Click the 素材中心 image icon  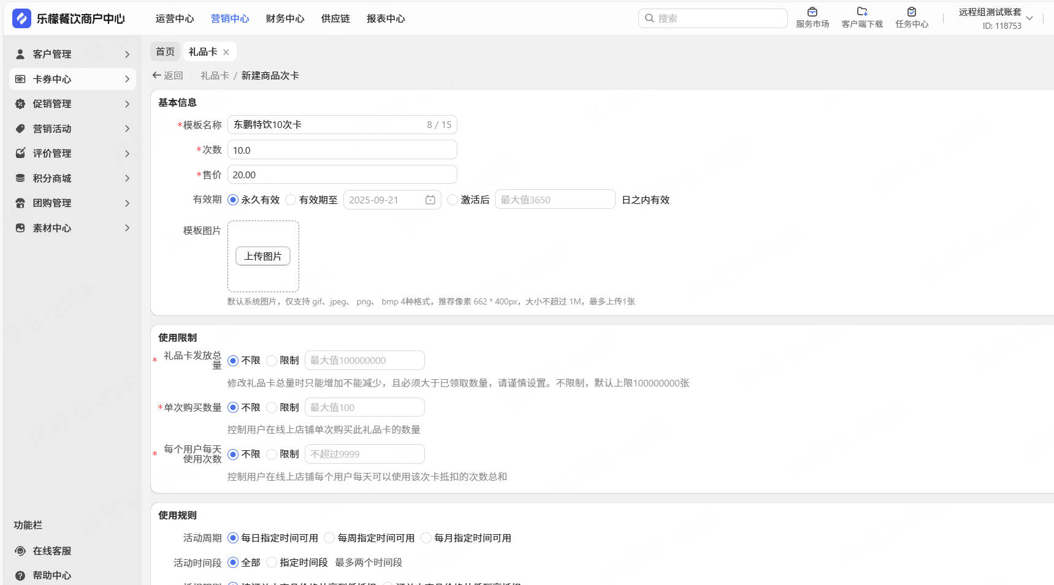point(20,228)
